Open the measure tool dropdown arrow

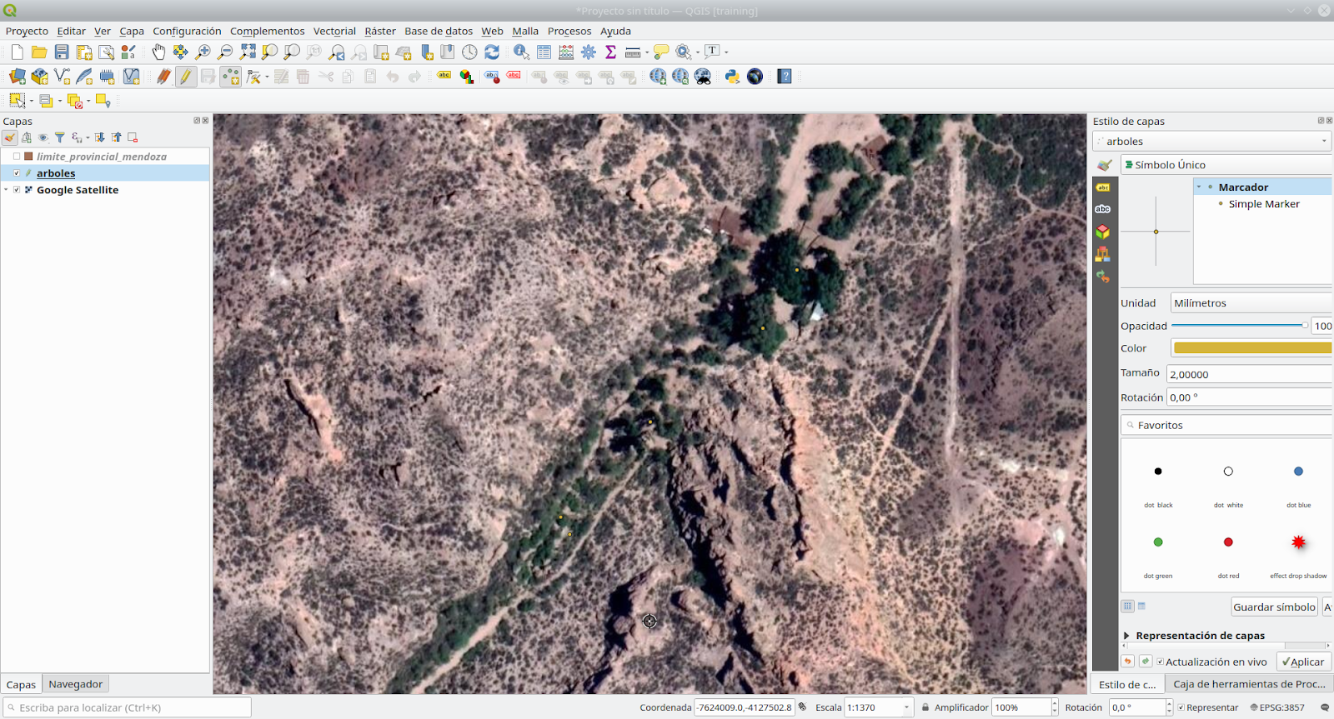(x=647, y=52)
